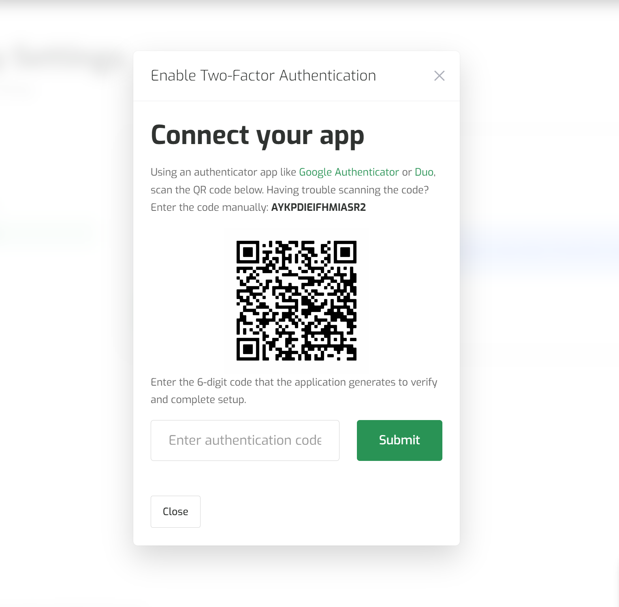This screenshot has height=607, width=619.
Task: Click the top-right QR finder square
Action: (345, 252)
